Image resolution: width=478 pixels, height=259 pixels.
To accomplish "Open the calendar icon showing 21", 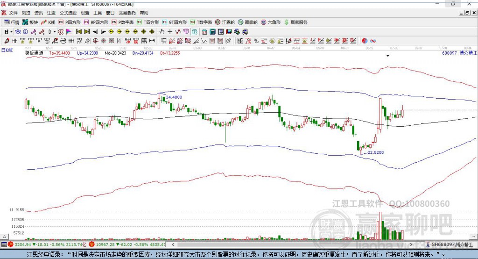I will [204, 32].
